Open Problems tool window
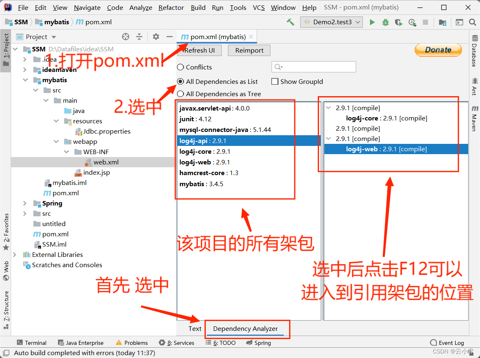480x358 pixels. pyautogui.click(x=132, y=343)
